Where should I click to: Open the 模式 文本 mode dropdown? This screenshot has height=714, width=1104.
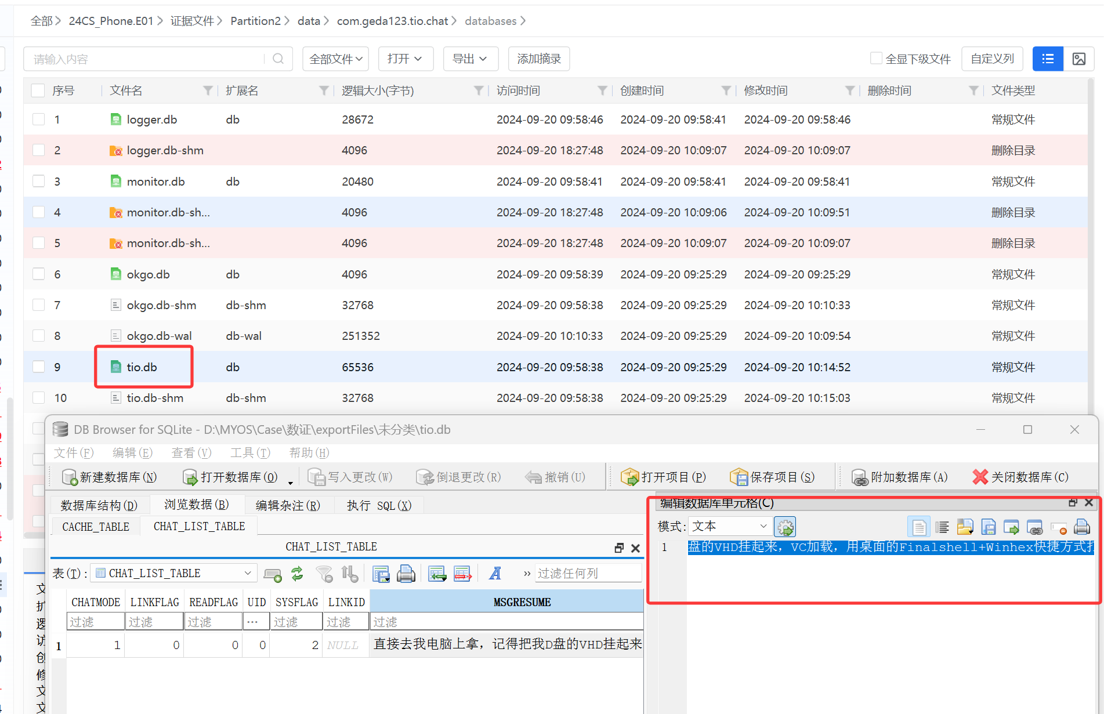click(730, 527)
